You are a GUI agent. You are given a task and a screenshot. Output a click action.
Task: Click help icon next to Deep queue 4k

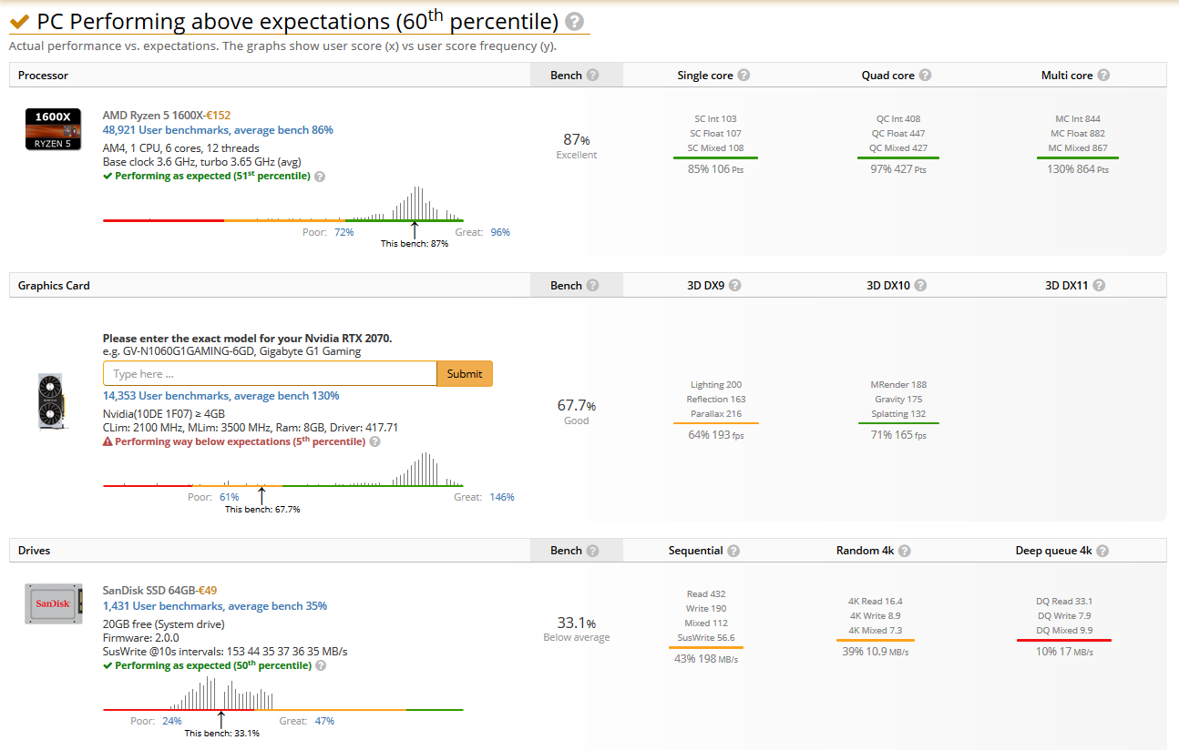coord(1102,551)
